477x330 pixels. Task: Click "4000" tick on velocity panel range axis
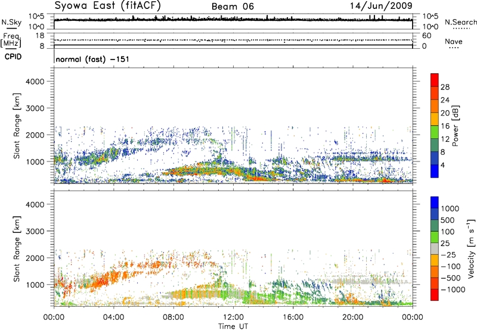coord(35,204)
